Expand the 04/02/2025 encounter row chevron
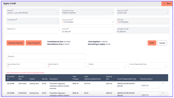174x98 pixels. [163, 93]
